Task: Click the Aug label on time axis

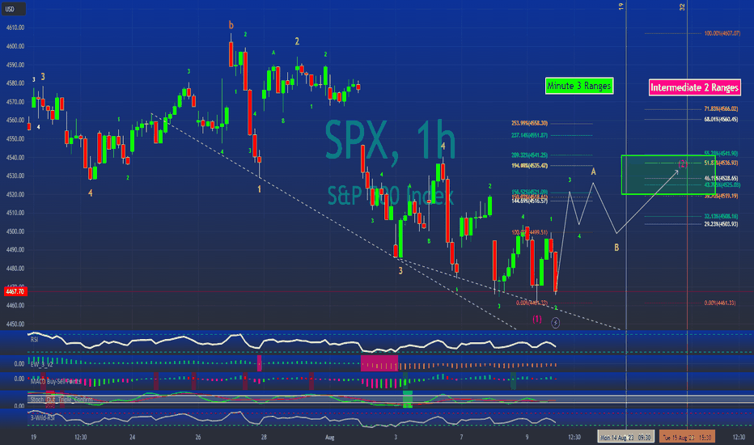Action: click(329, 437)
